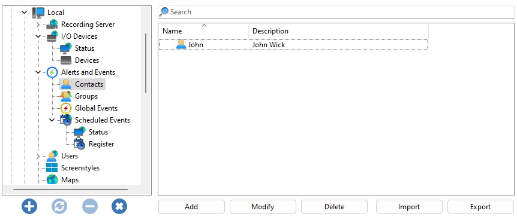Collapse the I/O Devices node
Screen dimensions: 517x217
point(38,36)
